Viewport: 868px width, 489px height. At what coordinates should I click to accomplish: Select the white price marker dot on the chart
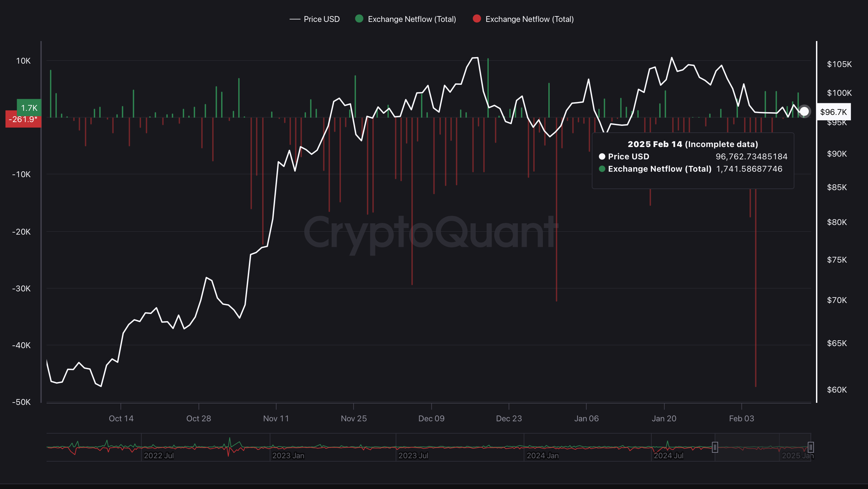point(805,111)
